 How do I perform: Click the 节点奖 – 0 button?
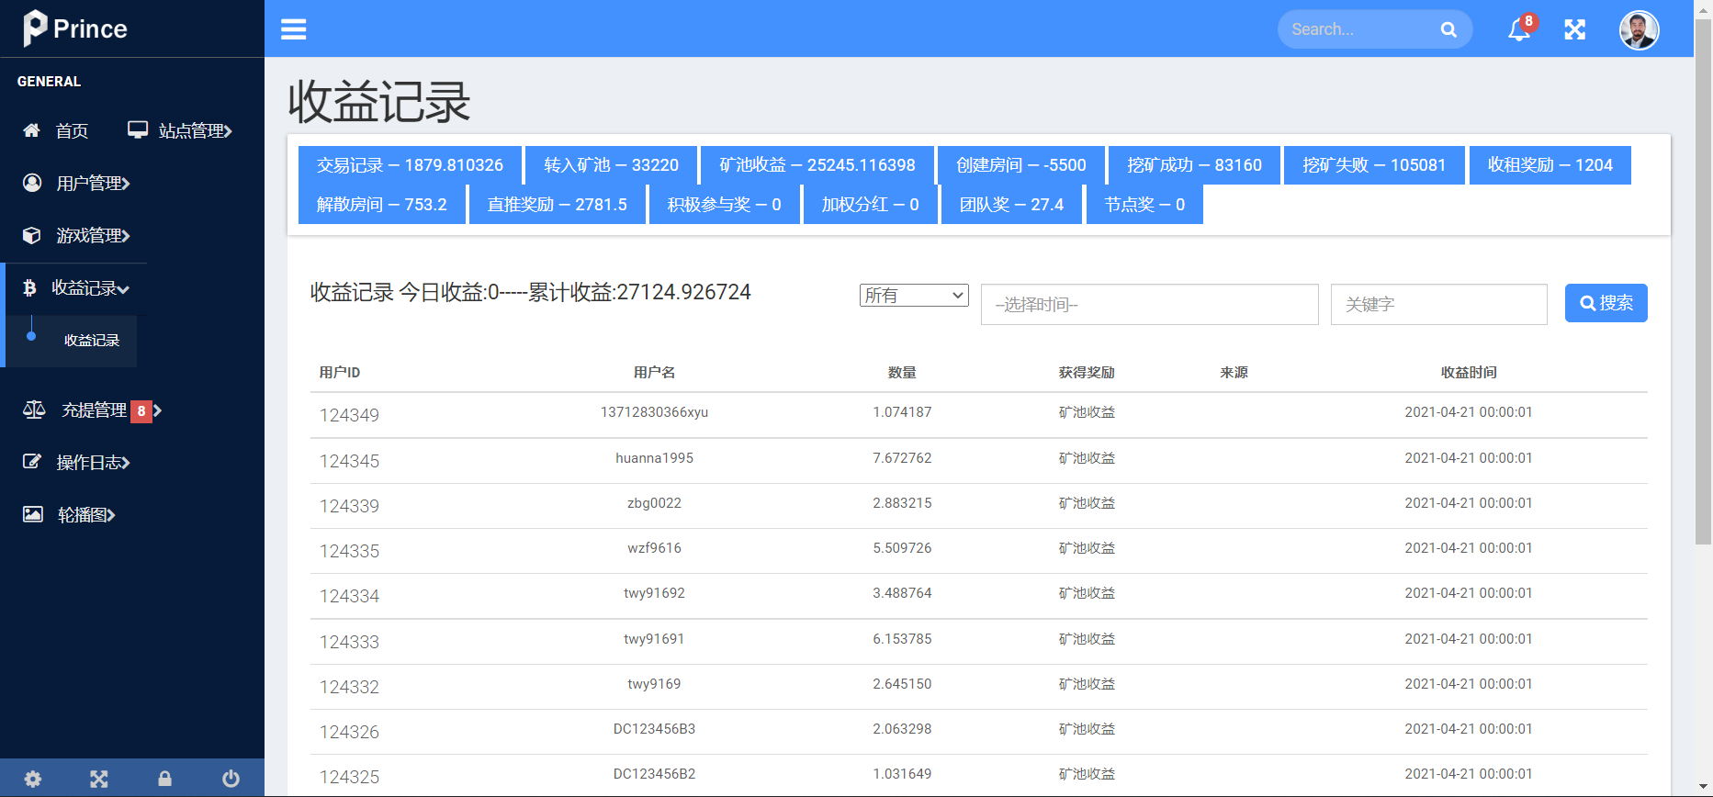[1144, 205]
